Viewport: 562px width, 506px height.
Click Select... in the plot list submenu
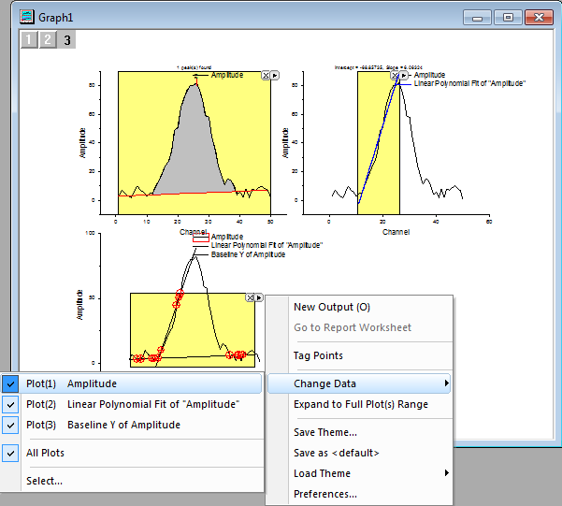point(44,481)
